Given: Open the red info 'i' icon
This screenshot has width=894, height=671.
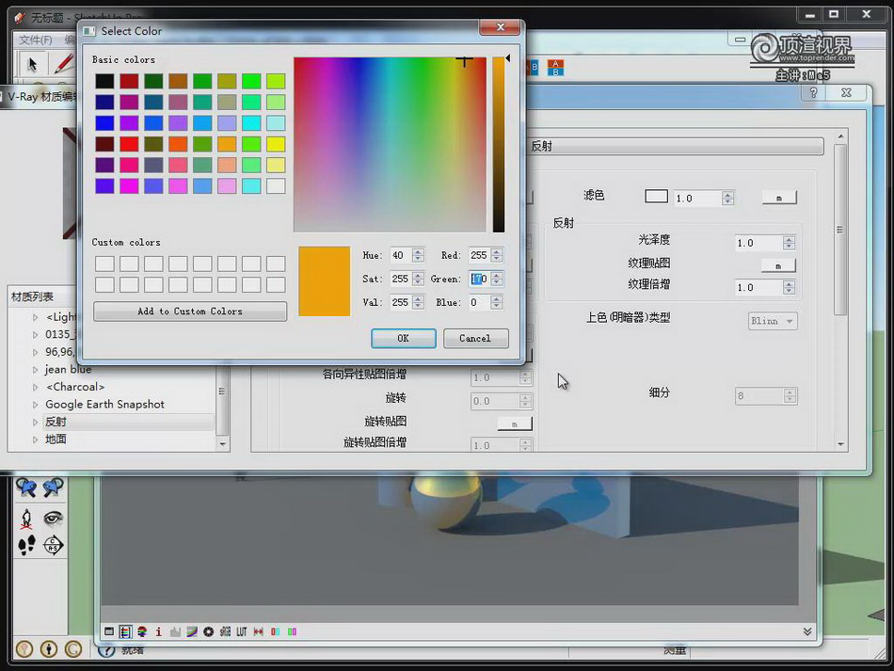Looking at the screenshot, I should coord(158,631).
